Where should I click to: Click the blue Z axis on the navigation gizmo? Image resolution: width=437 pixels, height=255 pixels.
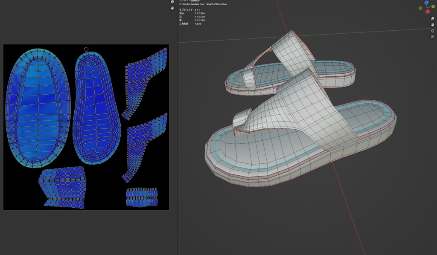click(427, 3)
